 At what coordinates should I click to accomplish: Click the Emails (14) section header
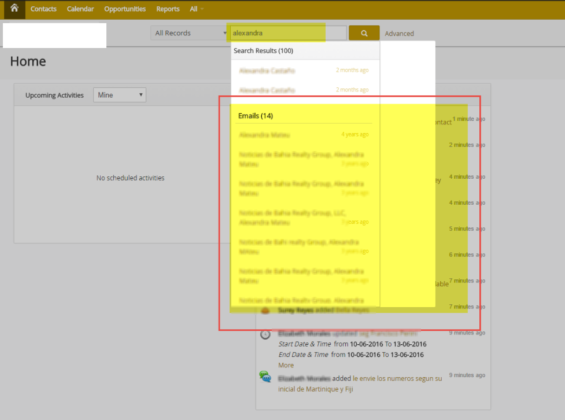(x=256, y=116)
